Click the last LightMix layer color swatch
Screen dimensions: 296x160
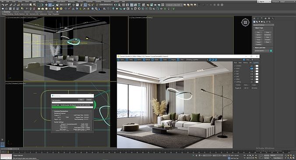point(257,82)
